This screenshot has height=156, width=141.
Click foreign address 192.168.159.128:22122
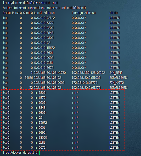pyautogui.click(x=88, y=73)
